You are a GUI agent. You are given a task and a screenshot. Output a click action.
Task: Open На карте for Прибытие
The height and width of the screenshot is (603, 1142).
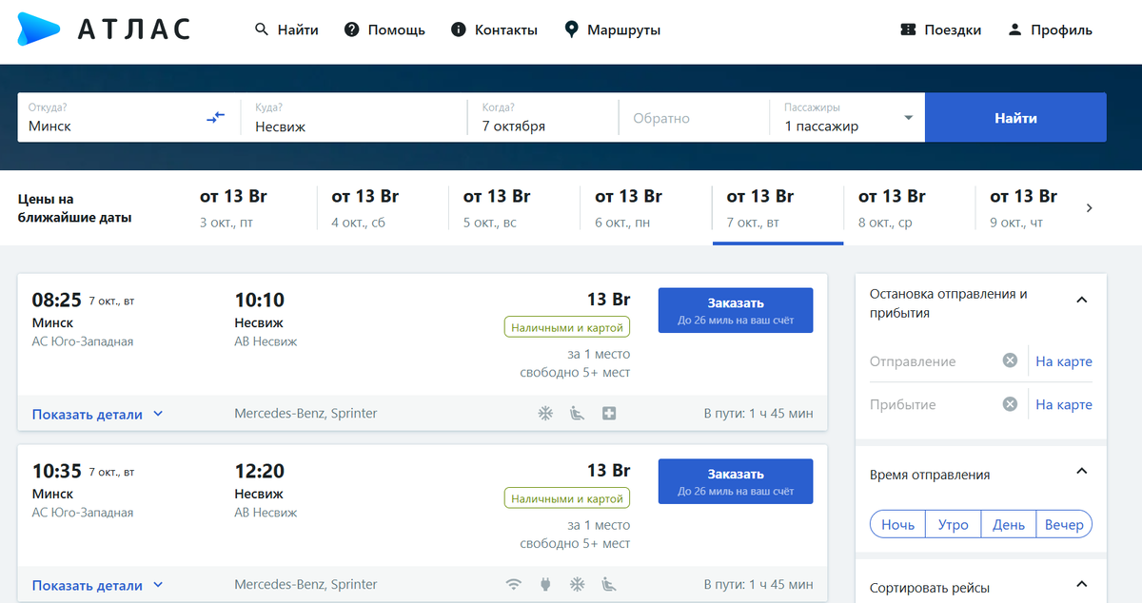tap(1064, 404)
